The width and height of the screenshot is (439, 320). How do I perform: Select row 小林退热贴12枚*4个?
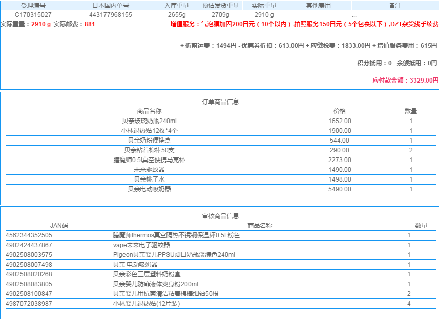click(x=221, y=131)
